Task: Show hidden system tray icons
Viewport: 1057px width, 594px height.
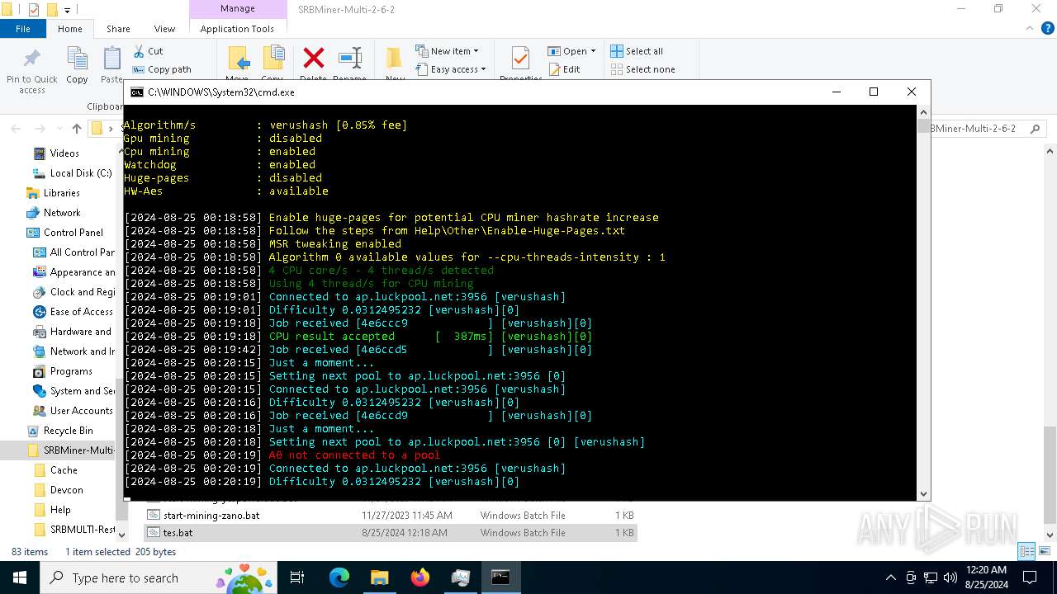Action: 890,578
